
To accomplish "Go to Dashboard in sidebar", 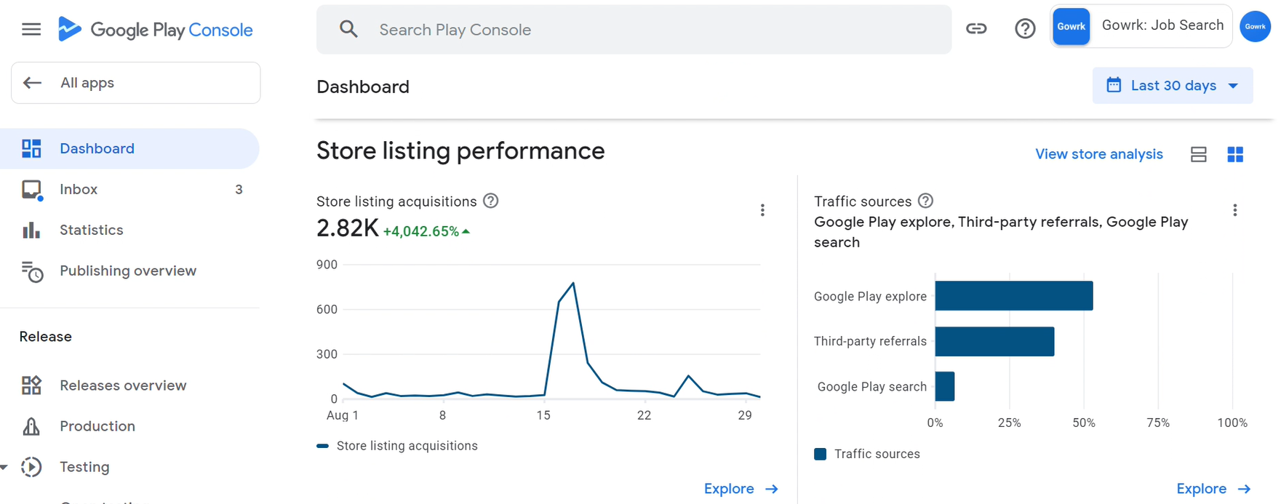I will tap(129, 148).
